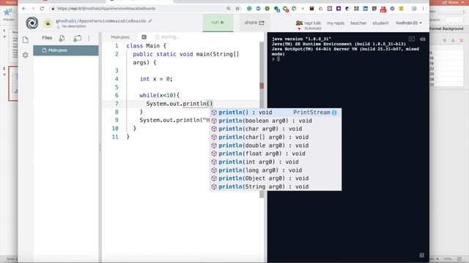This screenshot has width=469, height=263.
Task: Choose println(String arg0) suggestion
Action: click(276, 187)
